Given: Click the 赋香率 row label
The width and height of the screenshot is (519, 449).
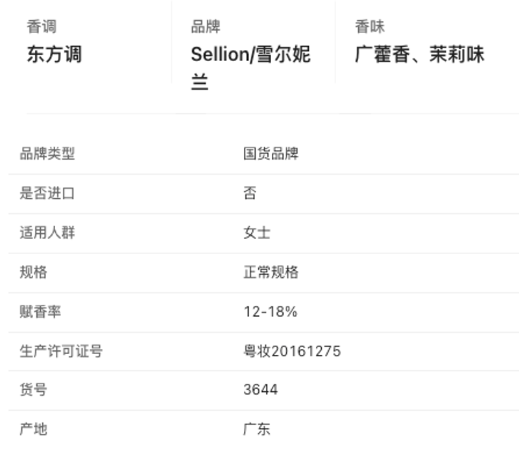Looking at the screenshot, I should (40, 311).
